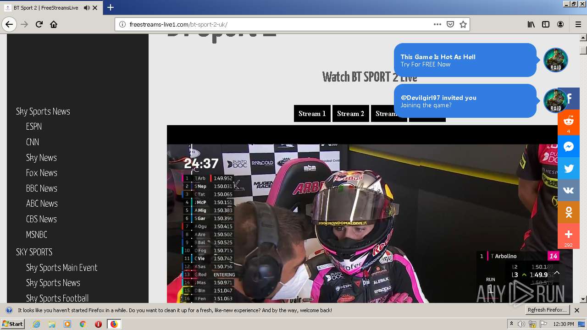Viewport: 587px width, 330px height.
Task: Select Firefox taskbar button
Action: coord(114,324)
